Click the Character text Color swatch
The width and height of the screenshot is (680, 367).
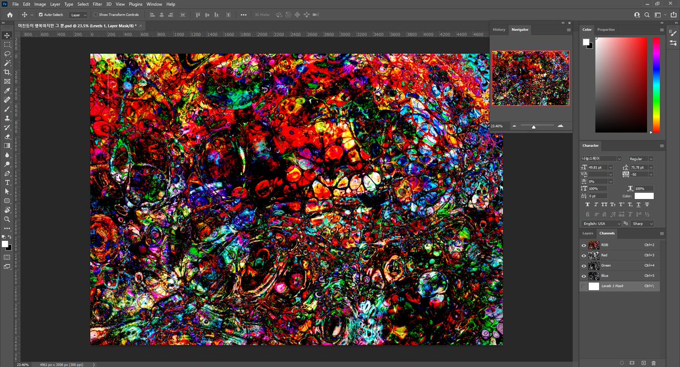[x=644, y=196]
